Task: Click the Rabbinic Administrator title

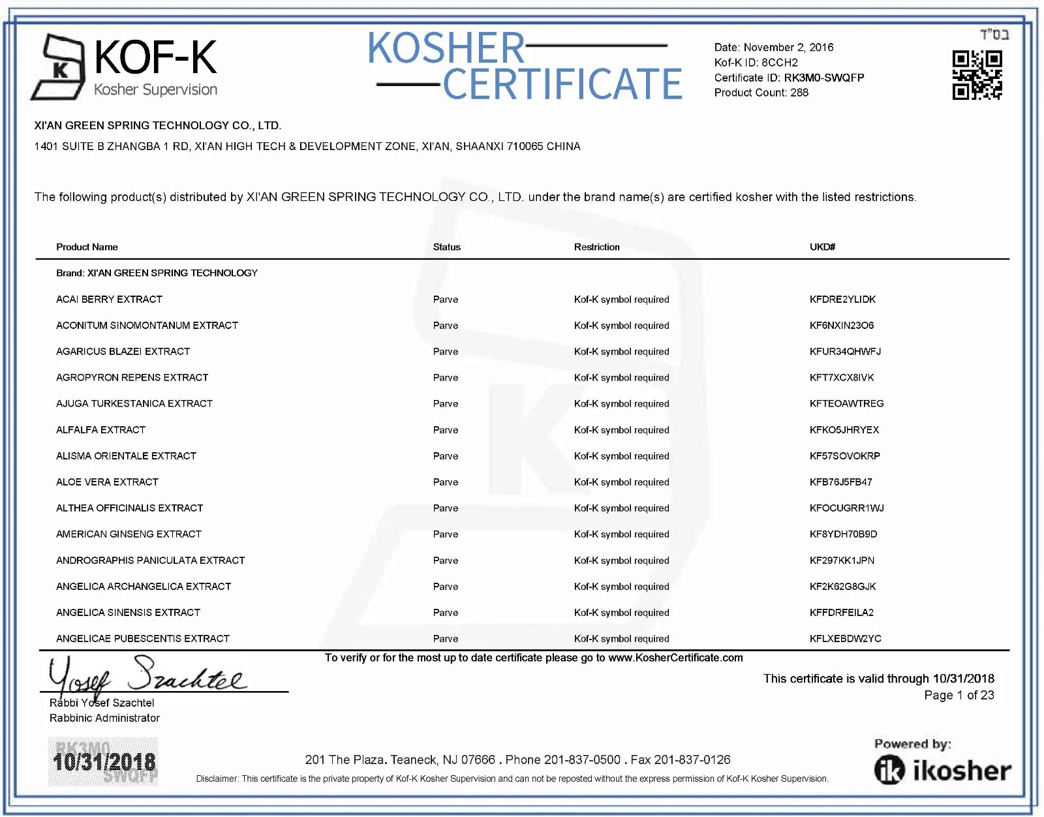Action: point(104,718)
